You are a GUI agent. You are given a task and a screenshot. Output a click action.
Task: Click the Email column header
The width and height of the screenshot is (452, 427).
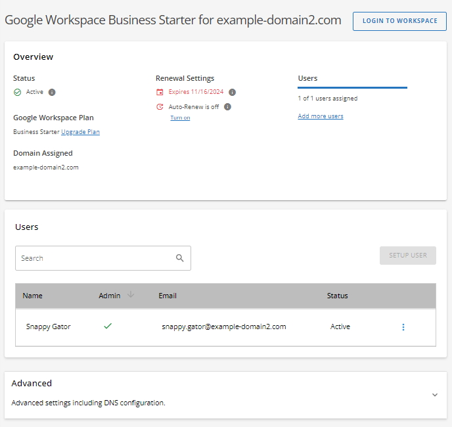[168, 296]
